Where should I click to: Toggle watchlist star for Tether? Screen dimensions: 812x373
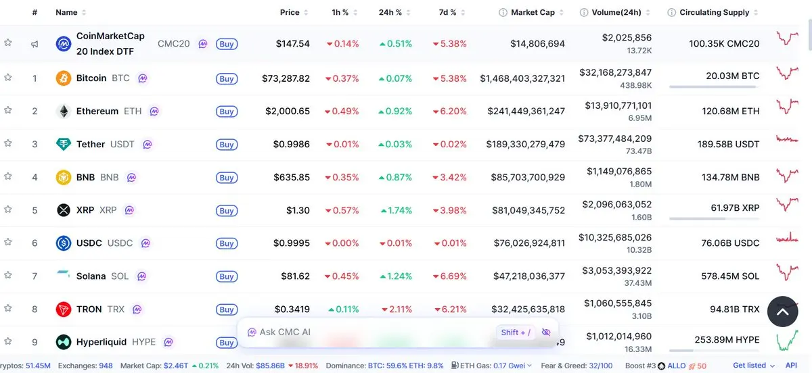click(8, 143)
